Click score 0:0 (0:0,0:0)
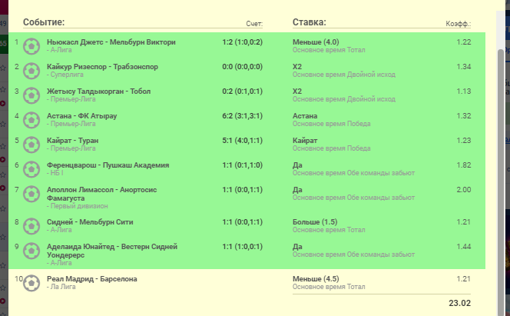The height and width of the screenshot is (316, 510). (x=242, y=67)
